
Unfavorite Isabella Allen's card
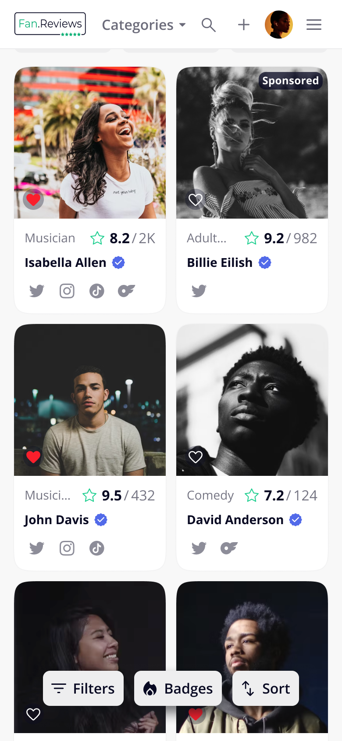[x=33, y=199]
